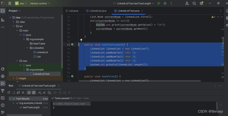Image resolution: width=228 pixels, height=116 pixels.
Task: Open the LinkedListTest.testTestLength run configuration dropdown
Action: (x=133, y=3)
